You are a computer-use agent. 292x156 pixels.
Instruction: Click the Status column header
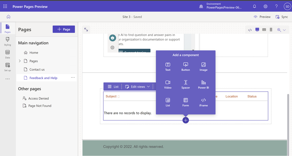[x=252, y=96]
